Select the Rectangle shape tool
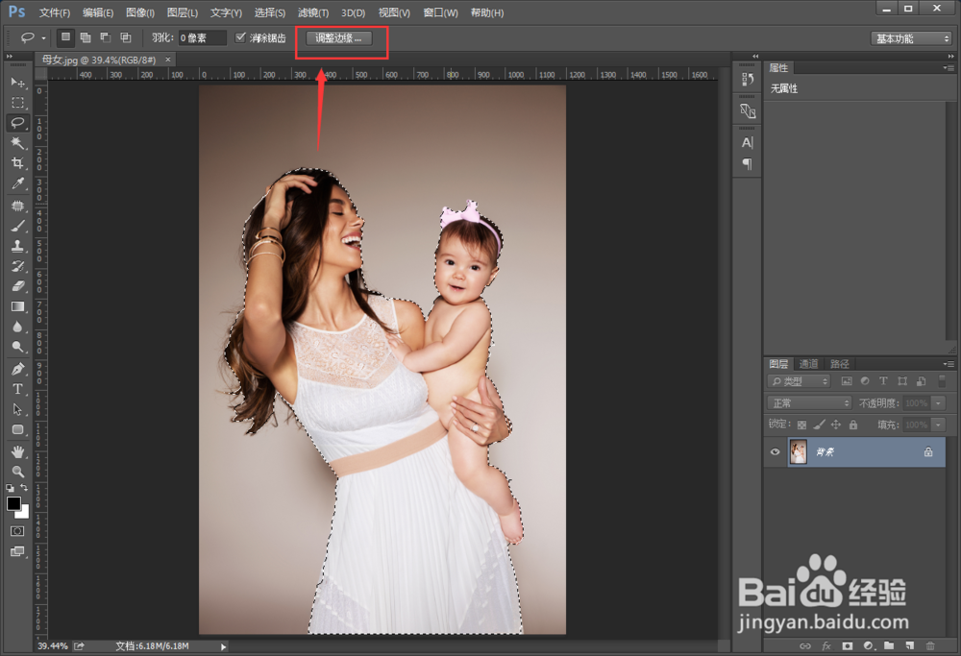The image size is (961, 656). [x=17, y=429]
